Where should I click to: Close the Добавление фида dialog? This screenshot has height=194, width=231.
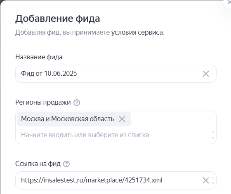[229, 2]
